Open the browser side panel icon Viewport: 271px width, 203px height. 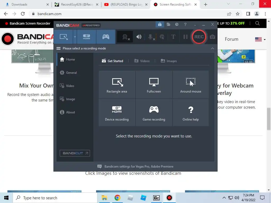coord(248,14)
